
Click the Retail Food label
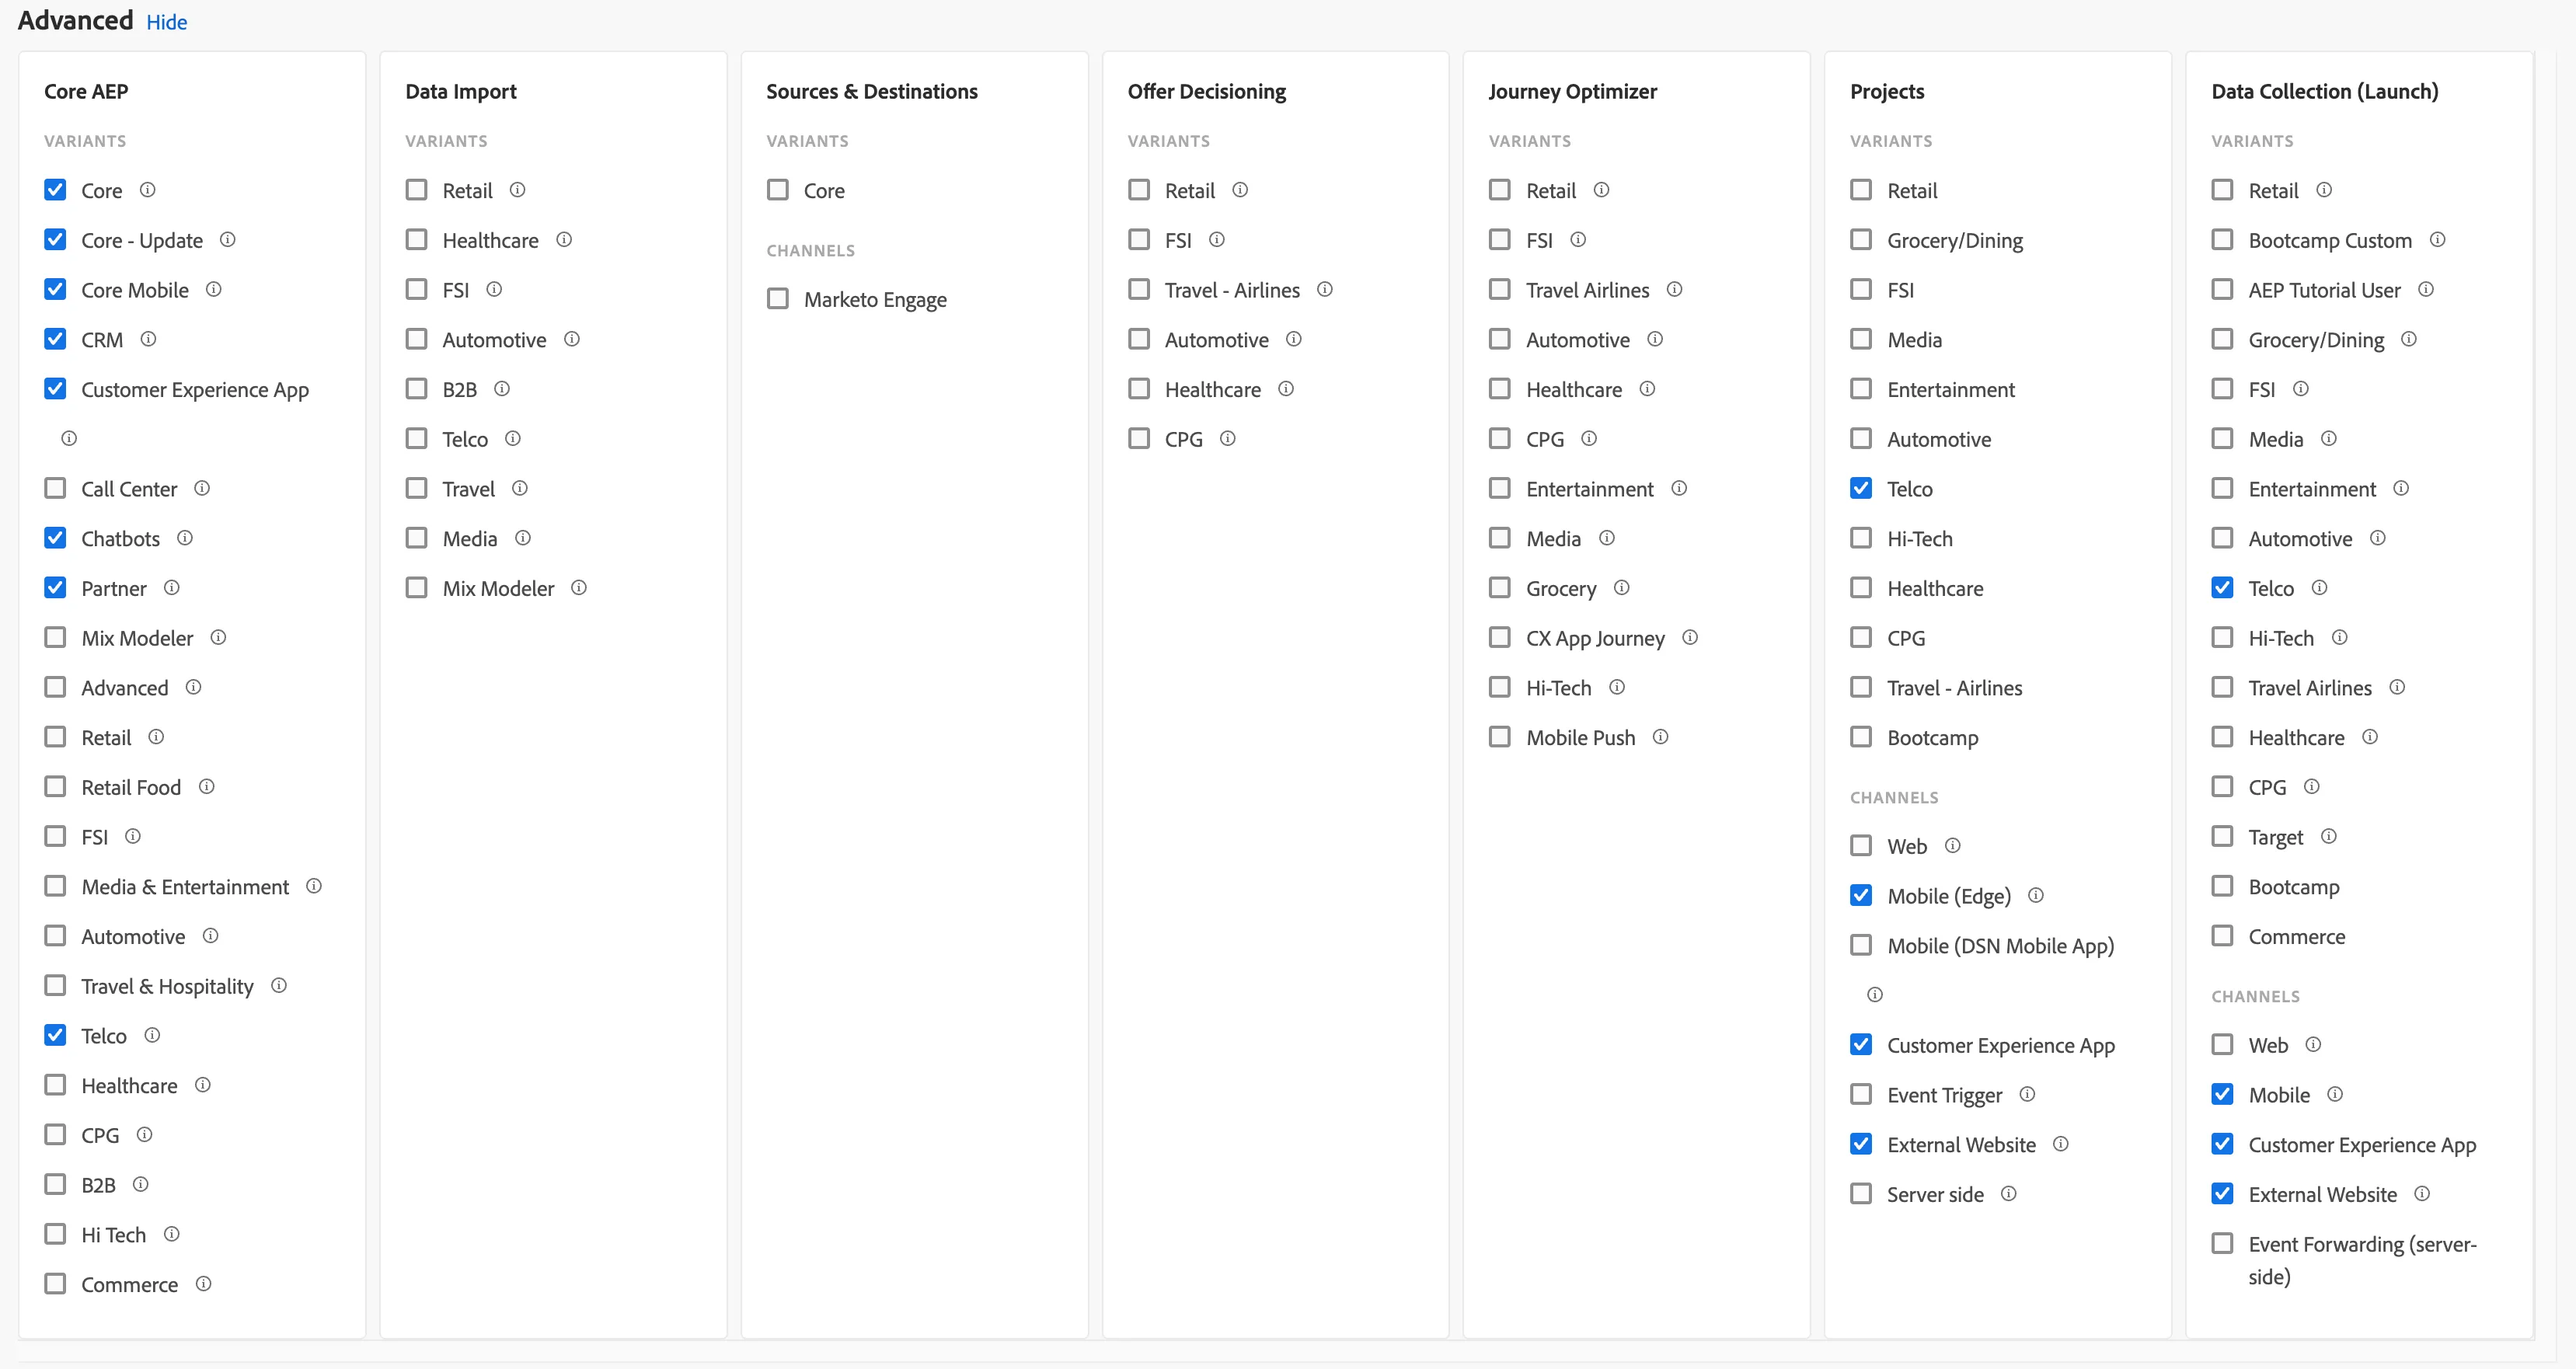click(x=131, y=787)
